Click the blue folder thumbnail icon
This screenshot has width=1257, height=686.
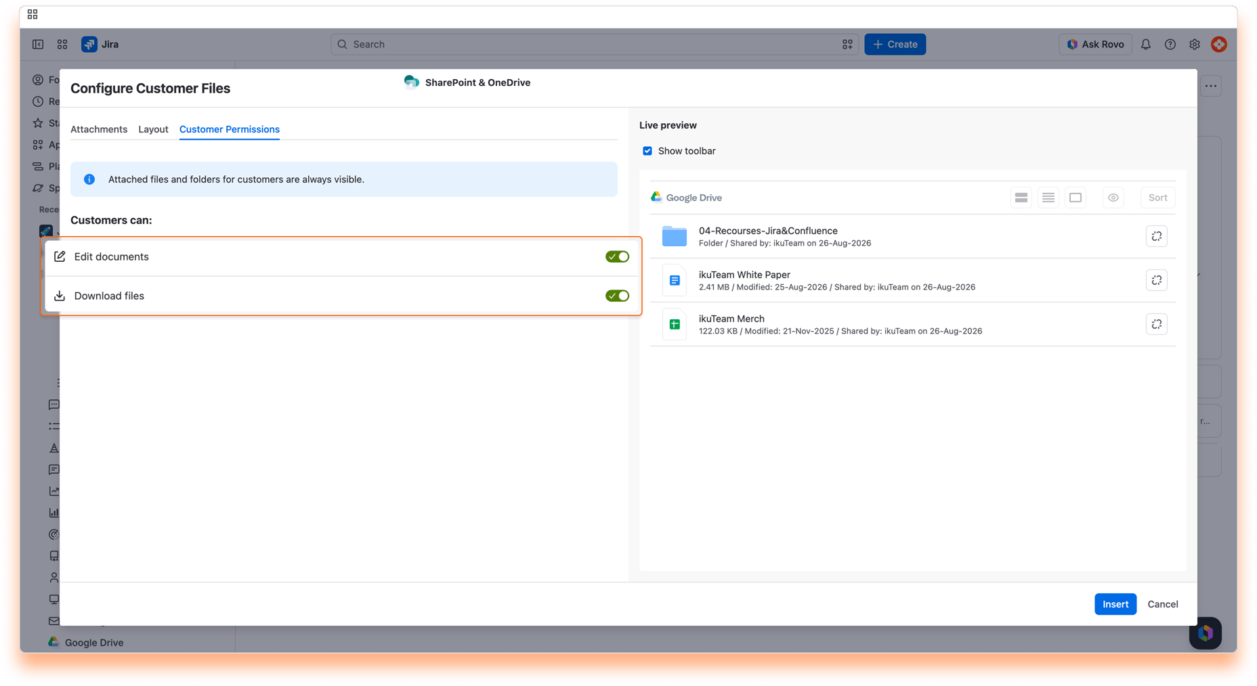point(674,236)
